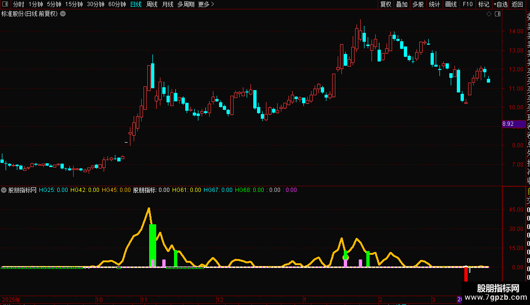
Task: Switch to 月线 monthly chart
Action: (x=167, y=4)
